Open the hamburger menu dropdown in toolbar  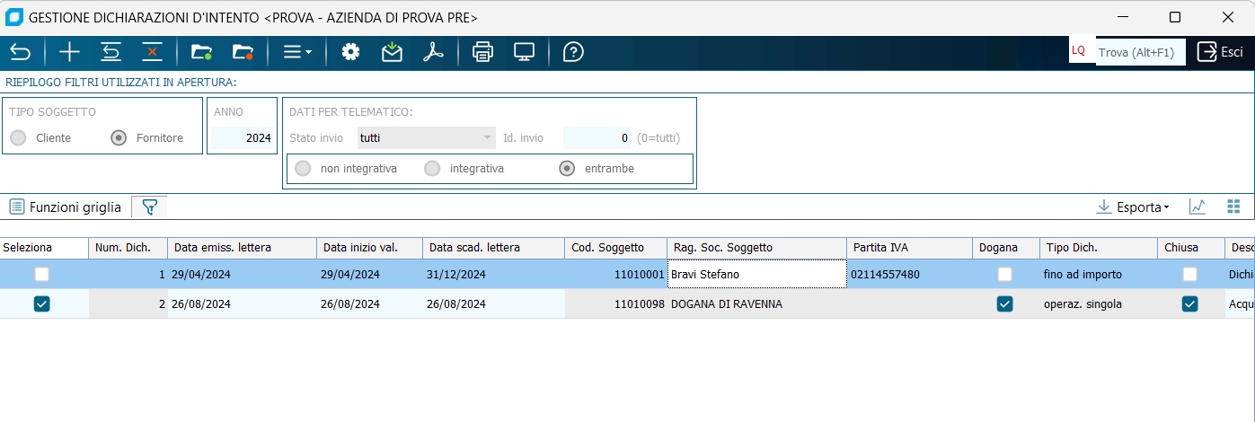pos(297,52)
